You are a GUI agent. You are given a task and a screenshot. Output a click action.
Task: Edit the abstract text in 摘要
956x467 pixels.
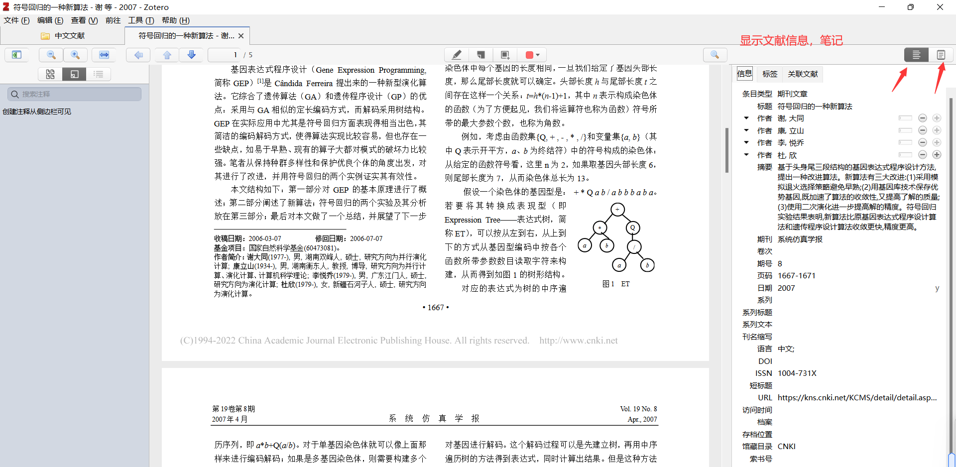pos(858,197)
